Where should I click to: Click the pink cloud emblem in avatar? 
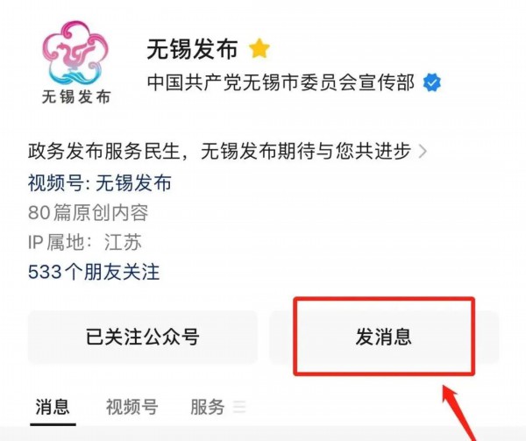(75, 52)
